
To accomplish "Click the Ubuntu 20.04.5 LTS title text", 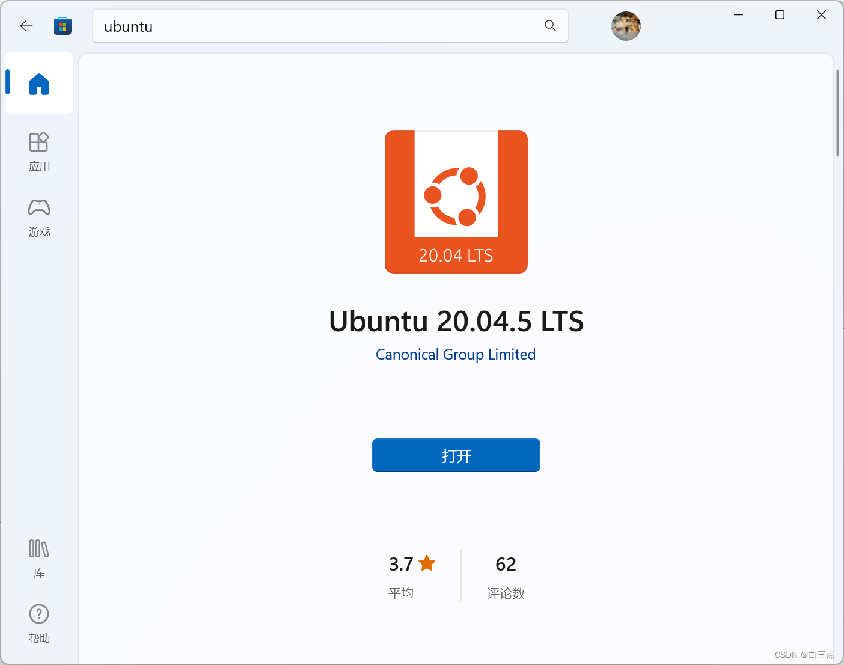I will coord(456,322).
